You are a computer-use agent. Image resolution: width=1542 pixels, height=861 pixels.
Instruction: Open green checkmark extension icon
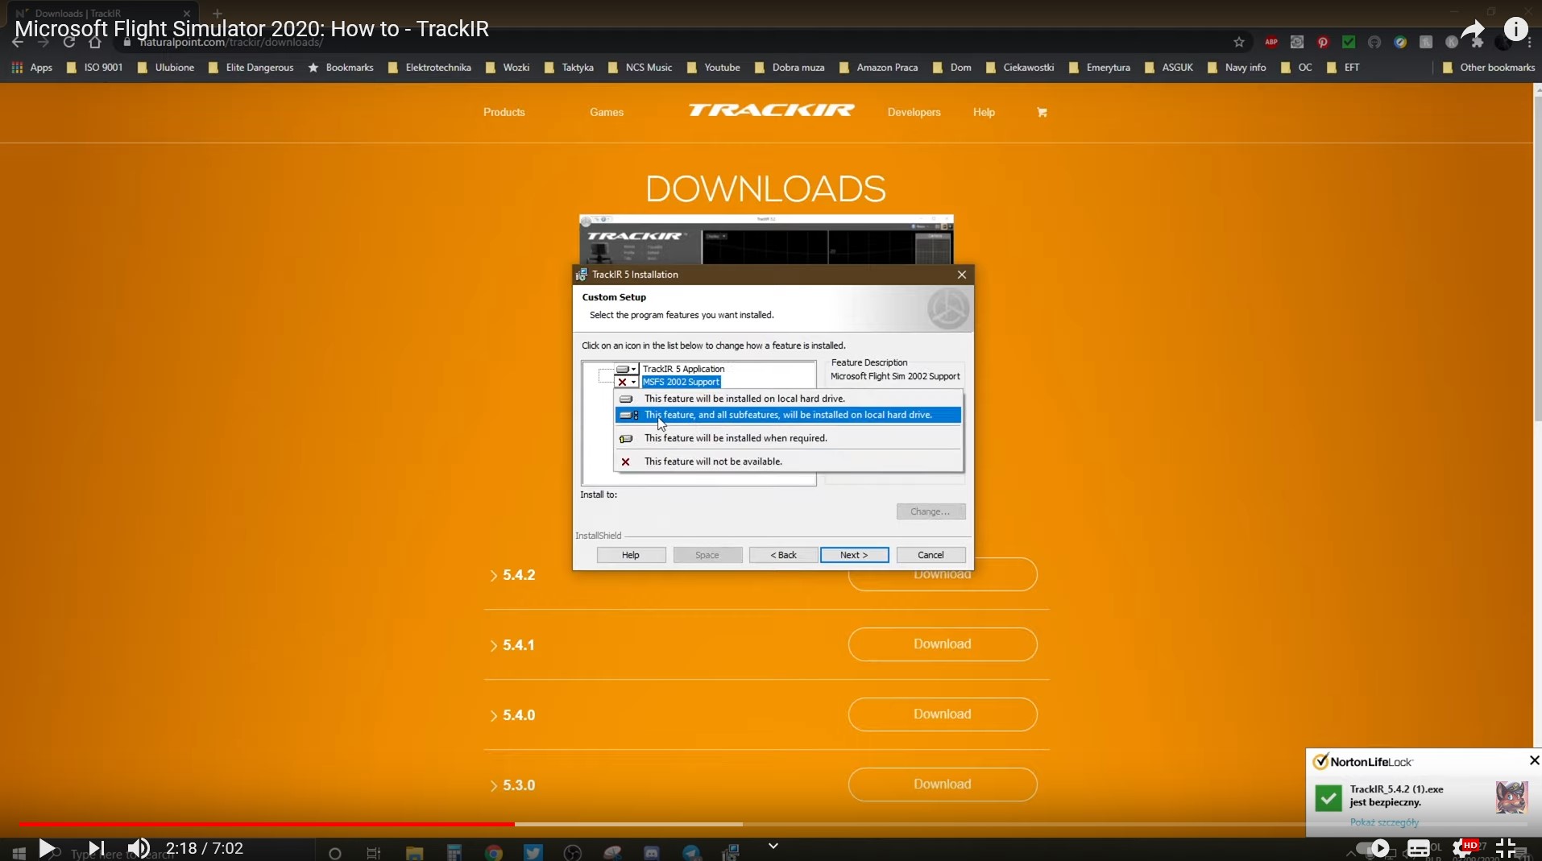1349,42
